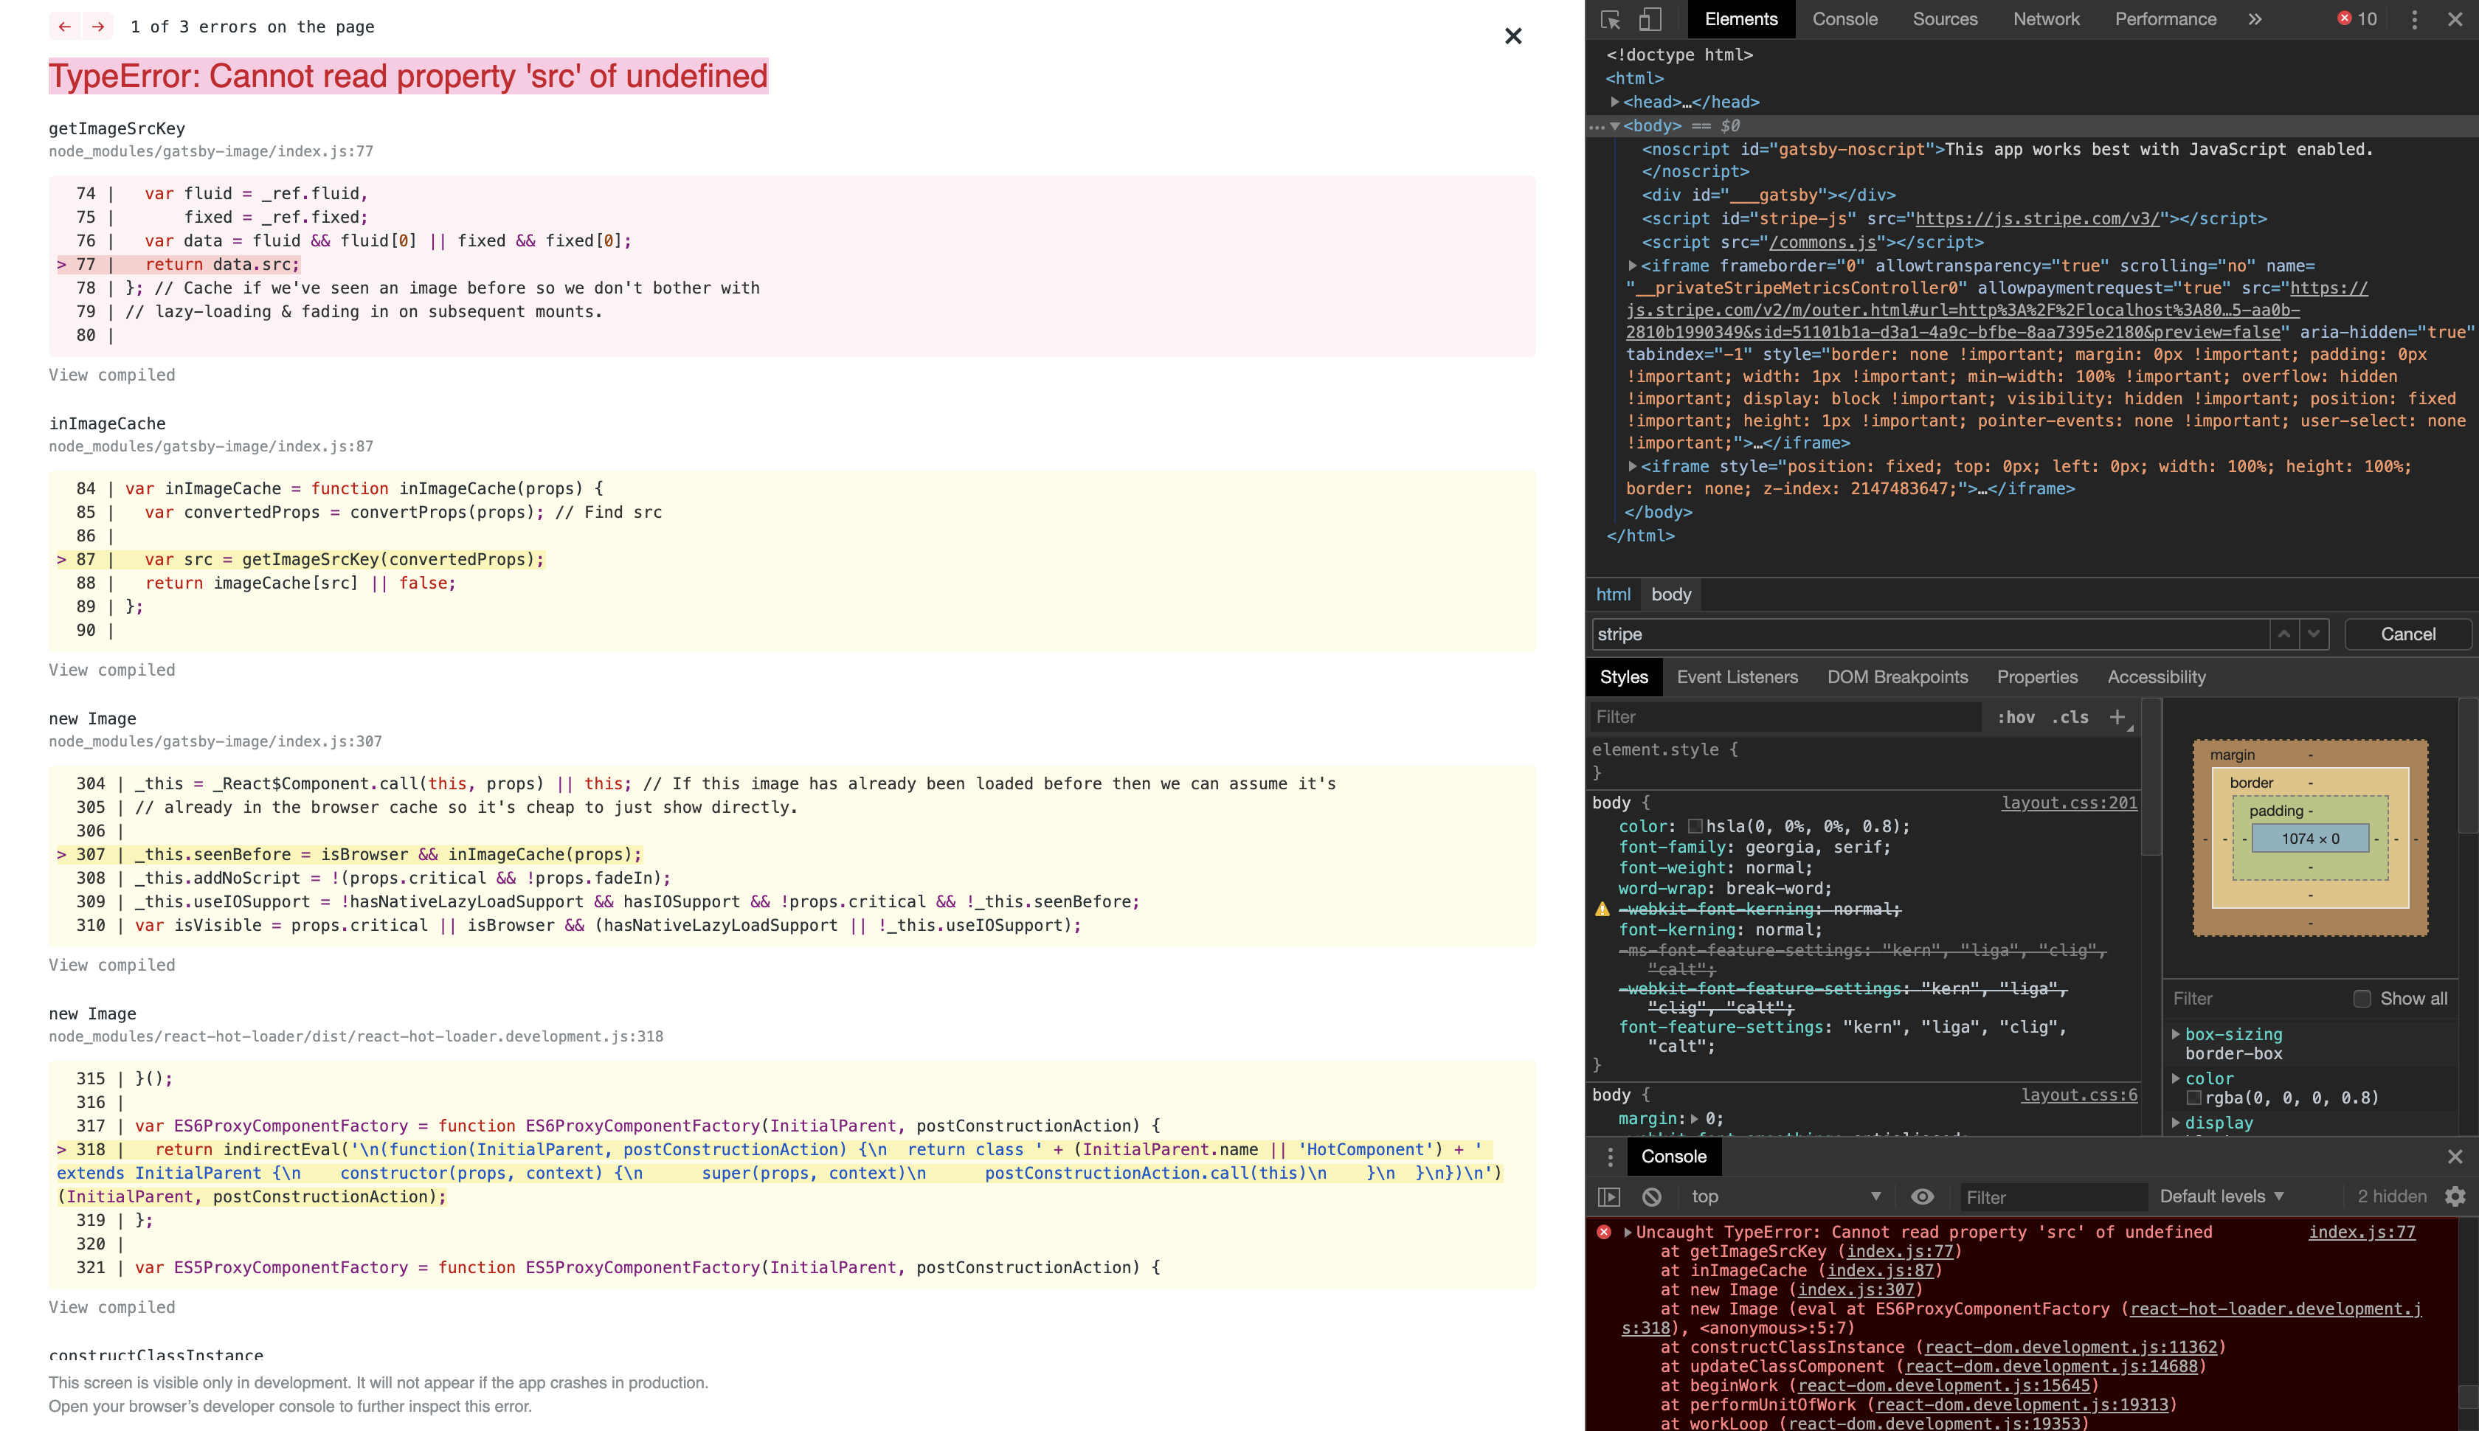Viewport: 2479px width, 1431px height.
Task: Enable Show all computed styles checkbox
Action: pos(2362,999)
